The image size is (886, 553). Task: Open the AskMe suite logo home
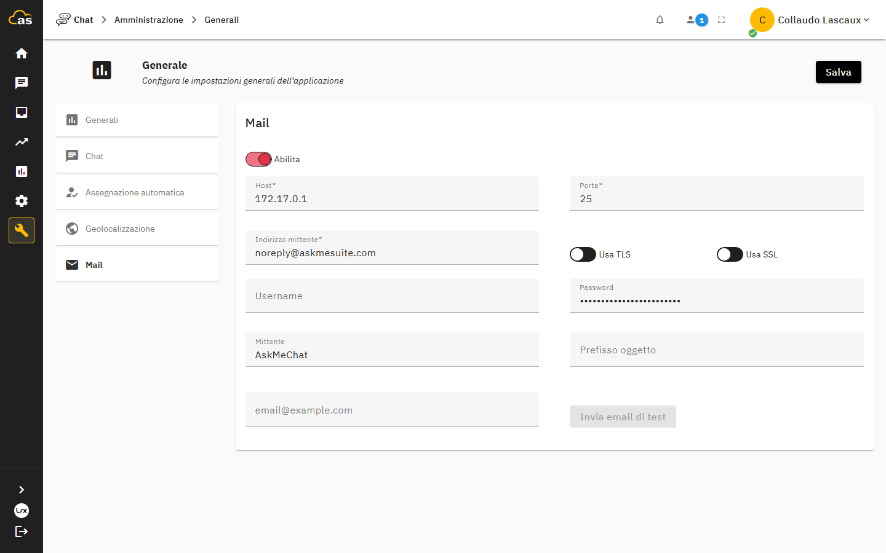[20, 18]
